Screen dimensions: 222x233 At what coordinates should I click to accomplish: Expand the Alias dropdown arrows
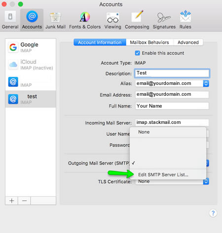pyautogui.click(x=206, y=83)
